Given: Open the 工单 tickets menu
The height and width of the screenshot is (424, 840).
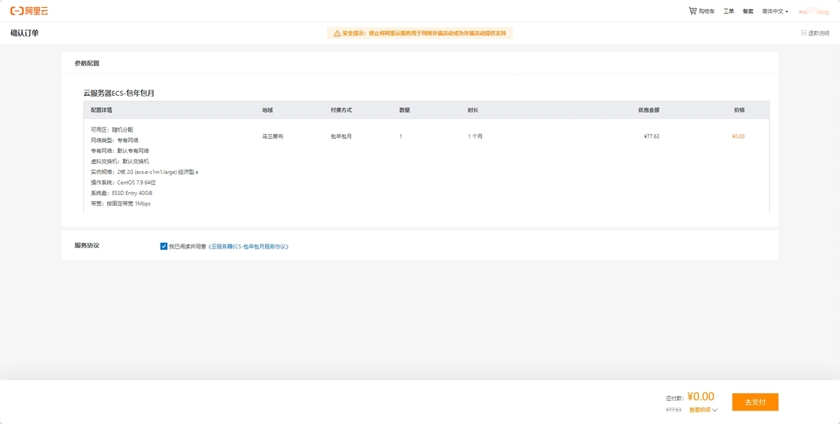Looking at the screenshot, I should pyautogui.click(x=729, y=11).
